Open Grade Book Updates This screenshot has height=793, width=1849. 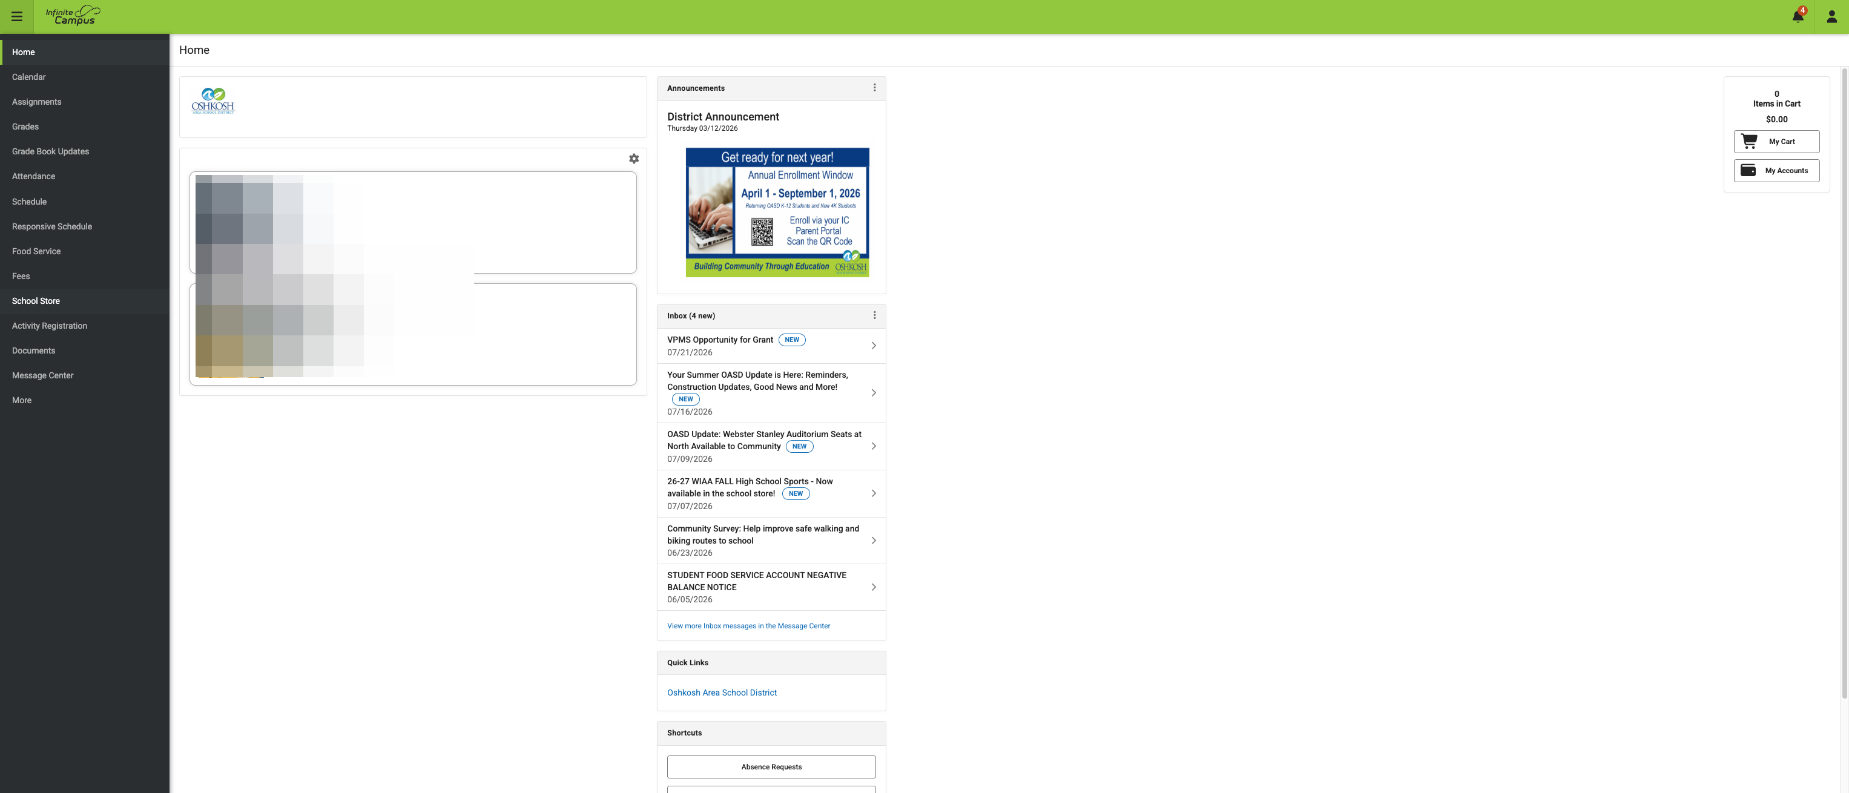(85, 151)
